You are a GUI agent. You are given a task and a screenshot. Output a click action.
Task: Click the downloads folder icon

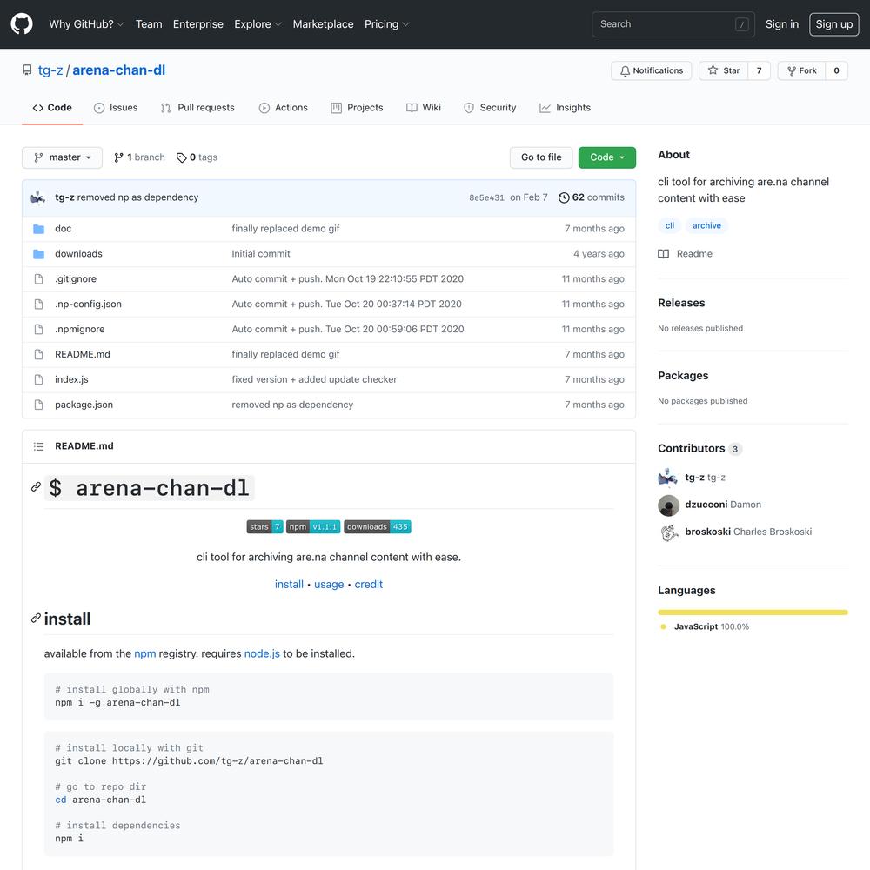(38, 253)
